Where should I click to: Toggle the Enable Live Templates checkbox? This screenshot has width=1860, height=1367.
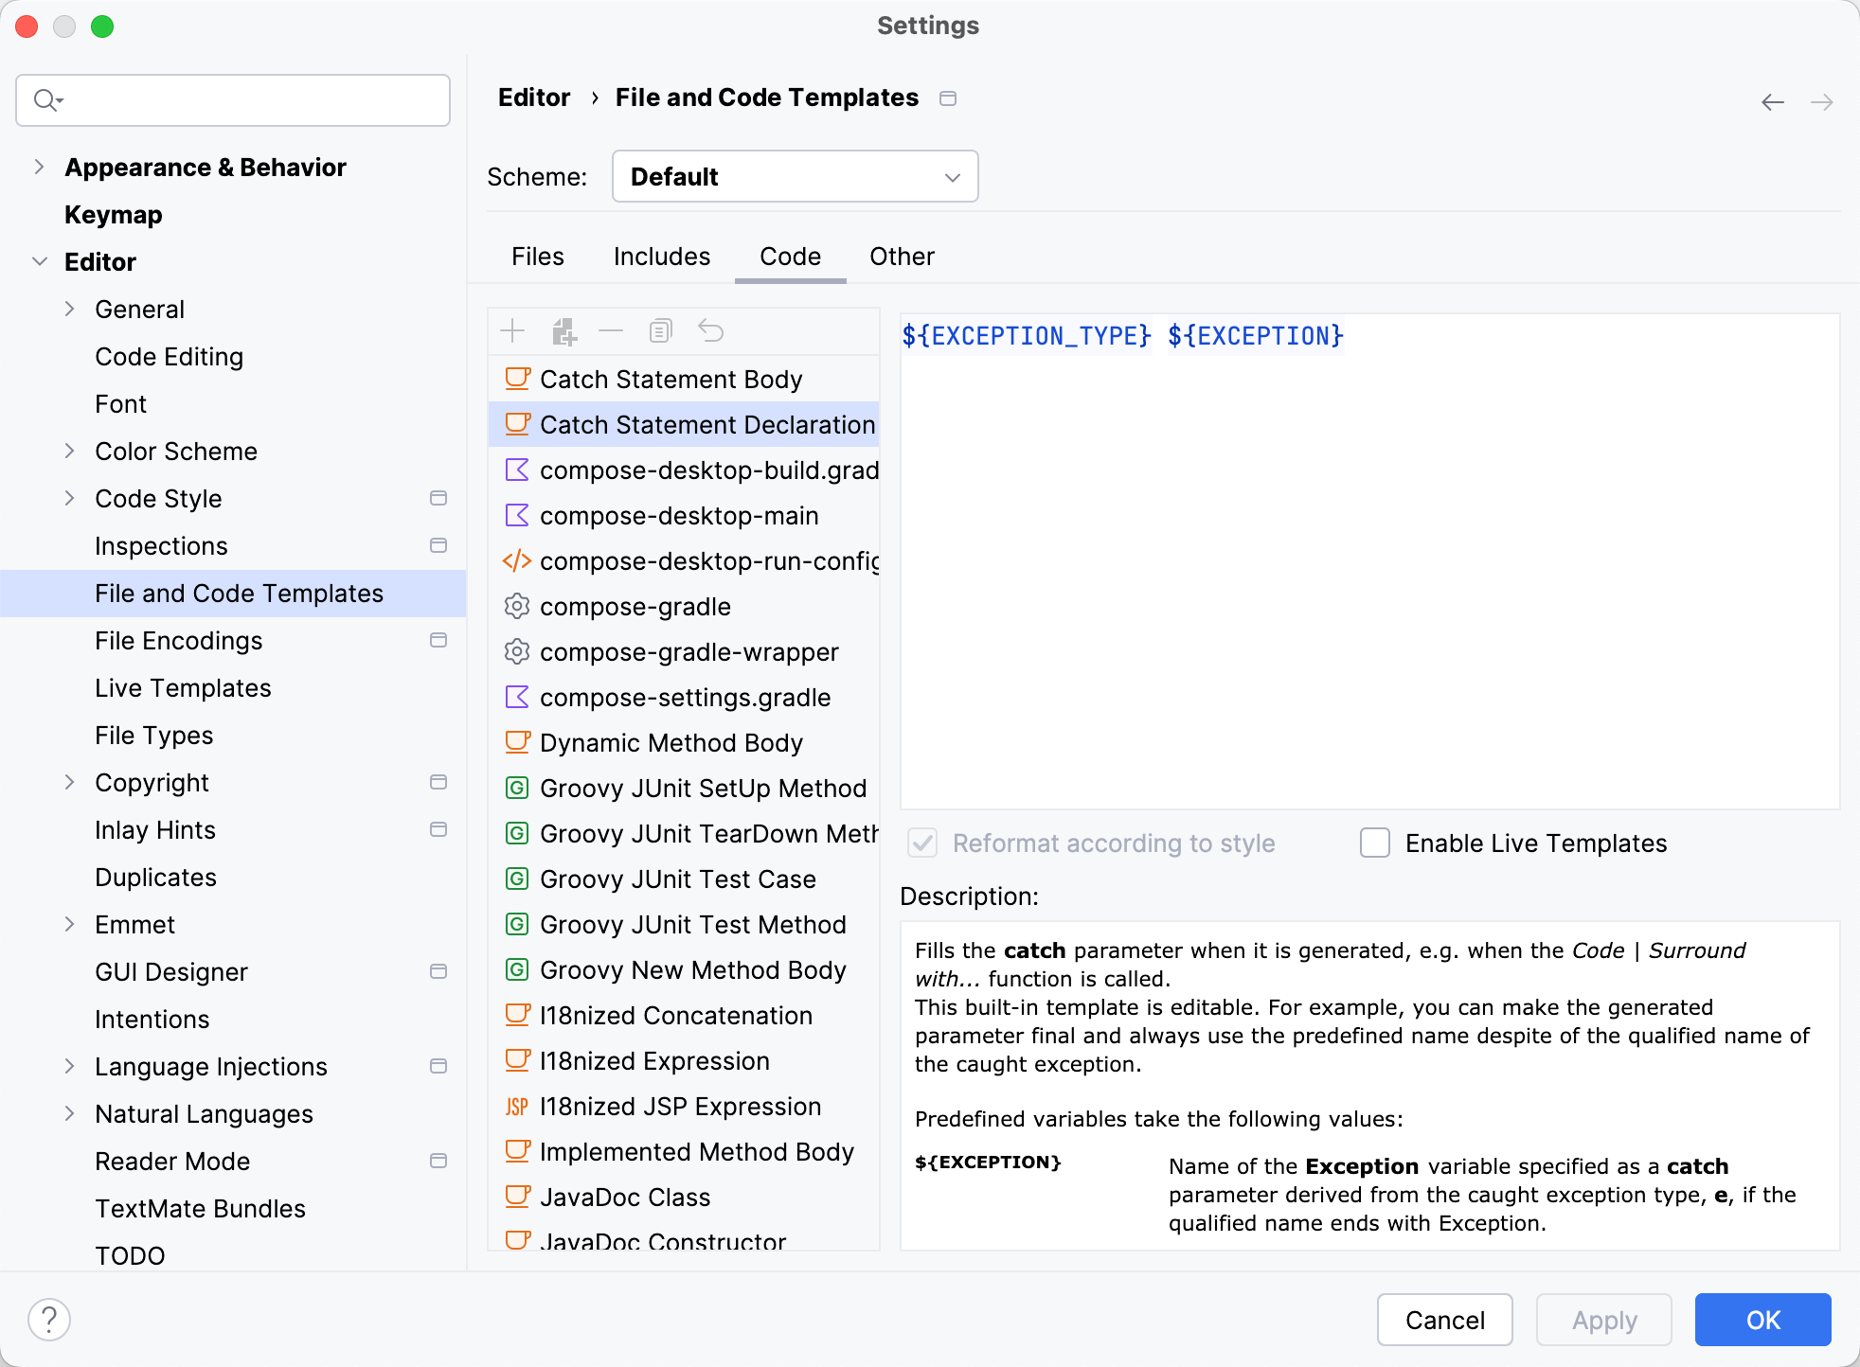click(x=1375, y=843)
